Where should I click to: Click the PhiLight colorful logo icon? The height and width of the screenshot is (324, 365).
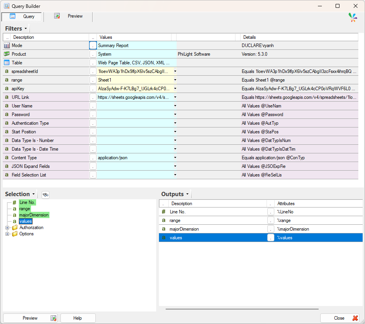[x=353, y=17]
